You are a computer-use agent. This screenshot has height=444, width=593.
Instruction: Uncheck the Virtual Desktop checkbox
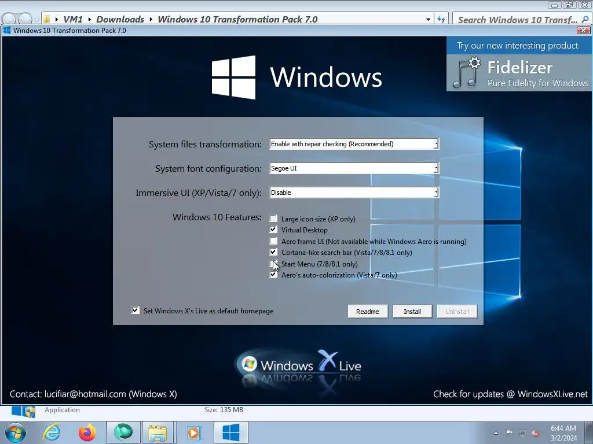(273, 230)
